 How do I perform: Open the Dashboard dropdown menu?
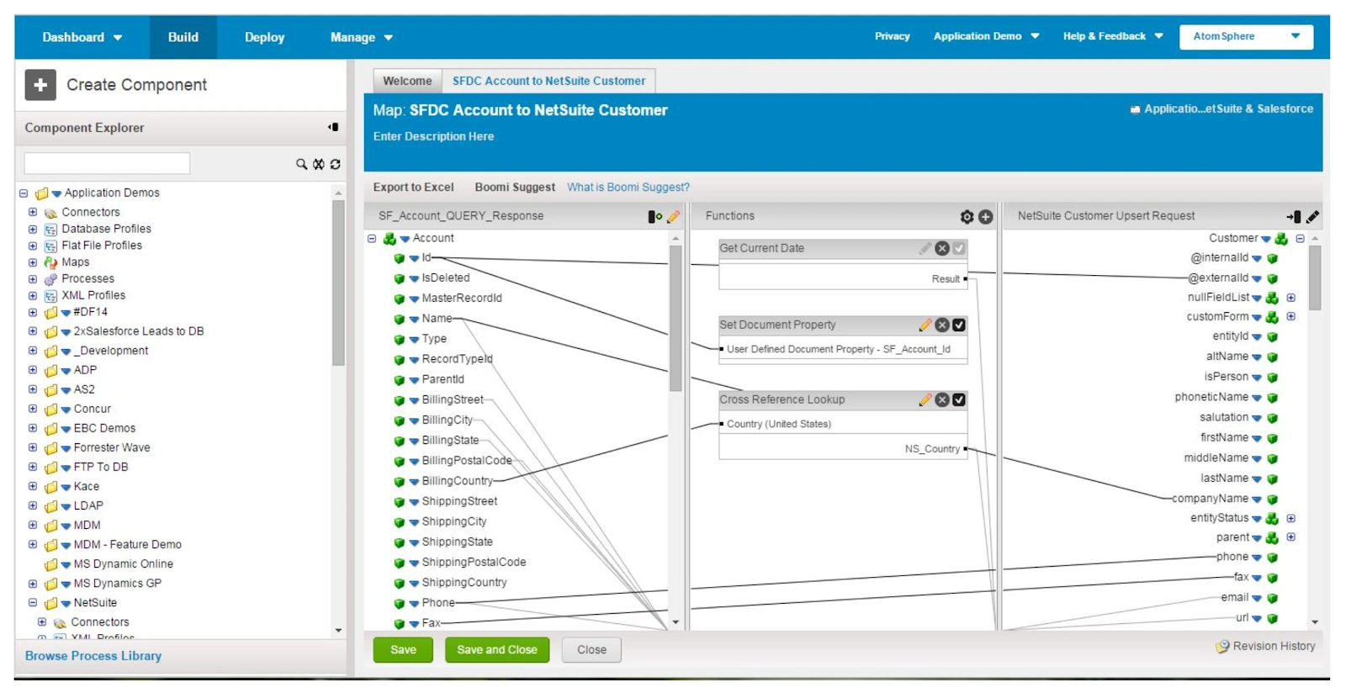pos(82,37)
